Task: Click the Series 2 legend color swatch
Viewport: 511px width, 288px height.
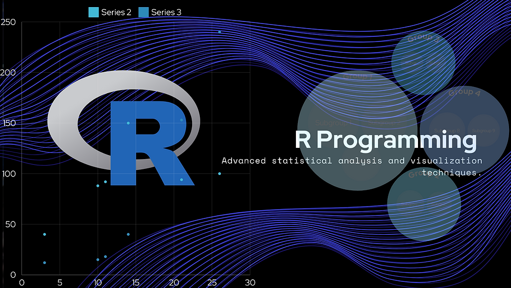Action: coord(94,12)
